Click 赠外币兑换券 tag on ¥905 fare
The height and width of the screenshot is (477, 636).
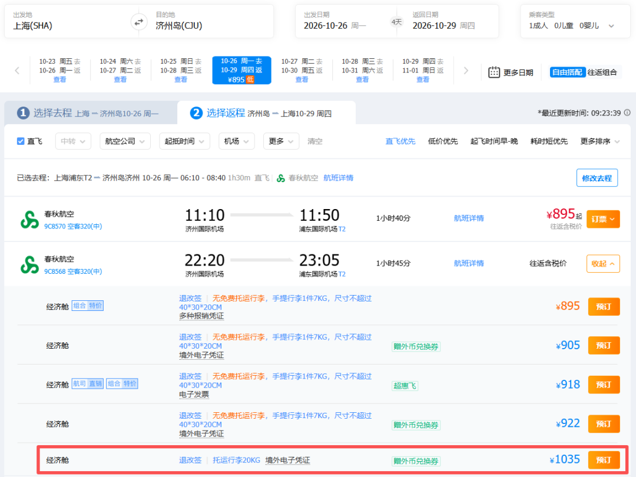(x=416, y=347)
